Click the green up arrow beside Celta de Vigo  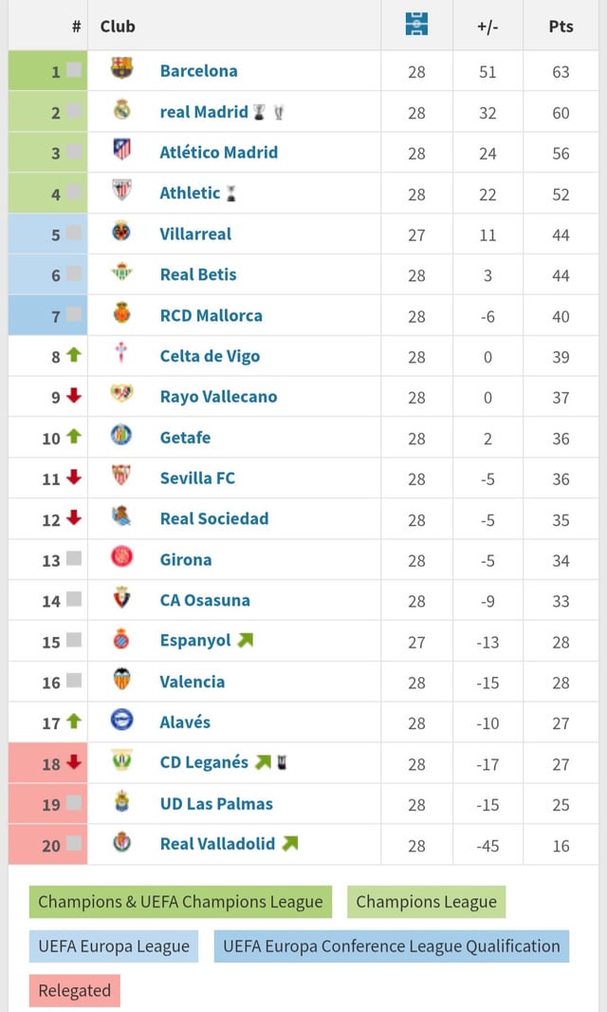72,356
